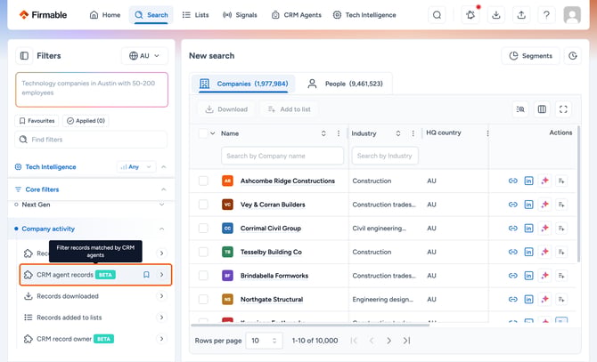Expand CRM record owner filter arrow

[162, 339]
